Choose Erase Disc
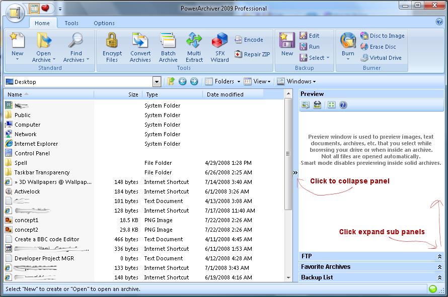Image resolution: width=448 pixels, height=297 pixels. (x=379, y=47)
